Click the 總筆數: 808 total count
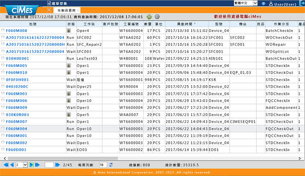 coord(139,165)
